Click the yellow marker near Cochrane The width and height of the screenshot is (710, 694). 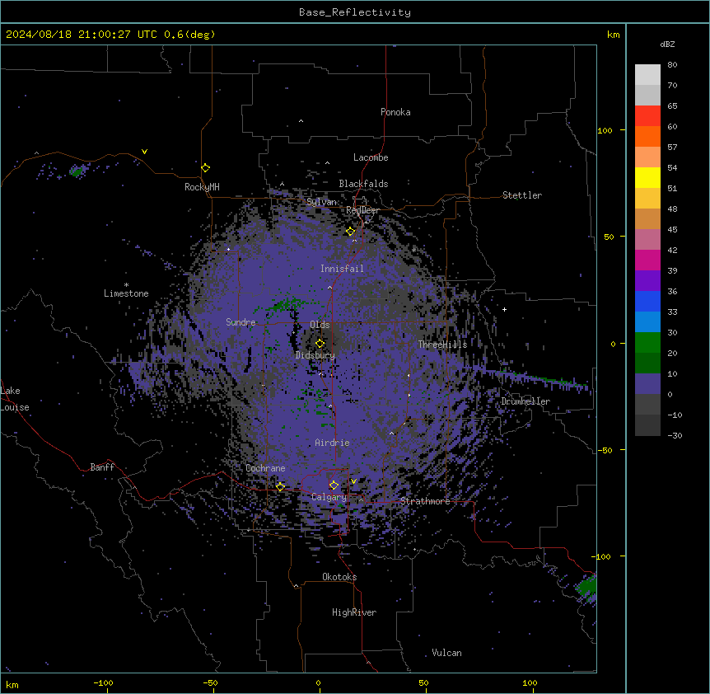click(x=280, y=486)
